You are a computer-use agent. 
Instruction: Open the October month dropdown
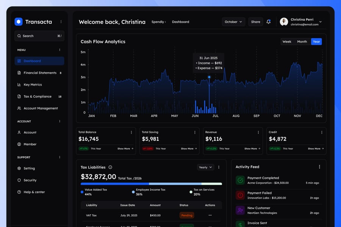tap(233, 22)
